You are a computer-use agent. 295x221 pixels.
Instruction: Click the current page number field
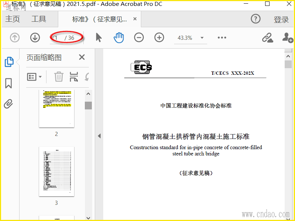(x=56, y=38)
